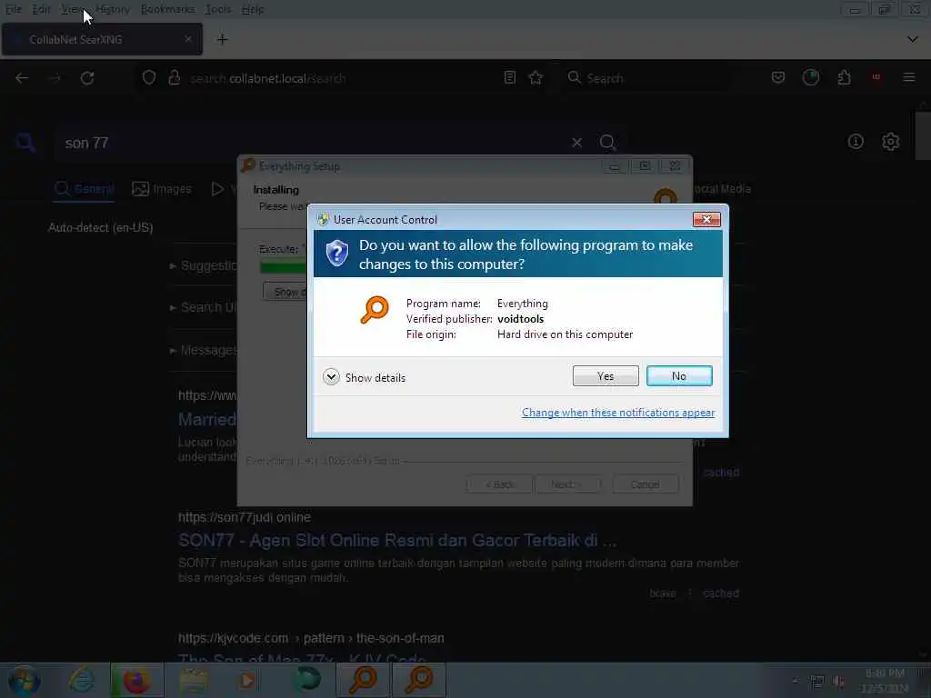Clear the SearXNG search query with X
Screen dimensions: 931x698
[576, 143]
